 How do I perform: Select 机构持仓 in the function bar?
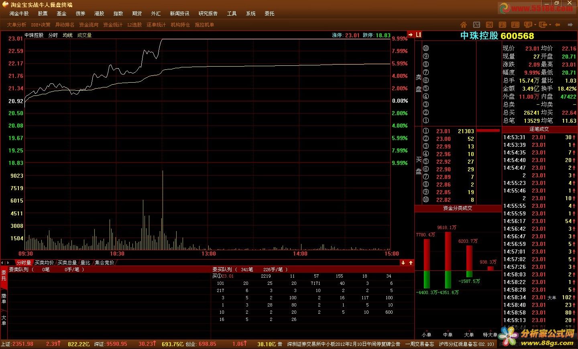(181, 25)
